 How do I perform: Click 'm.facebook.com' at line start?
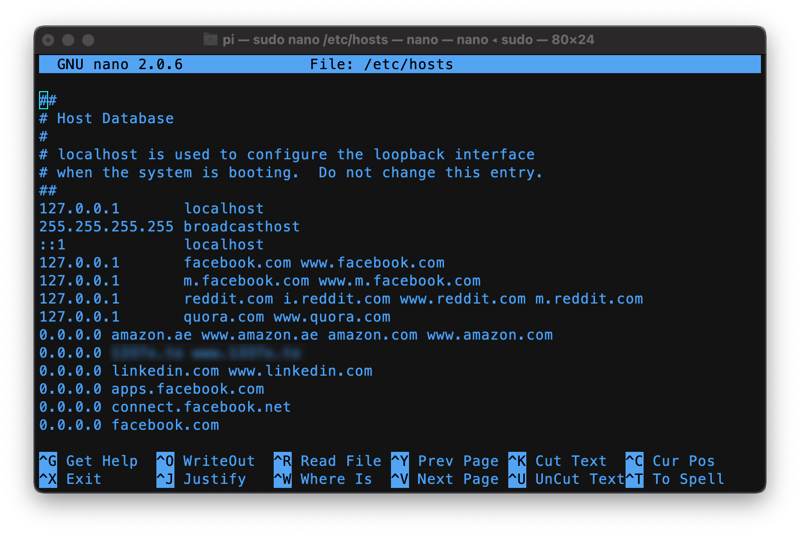246,281
